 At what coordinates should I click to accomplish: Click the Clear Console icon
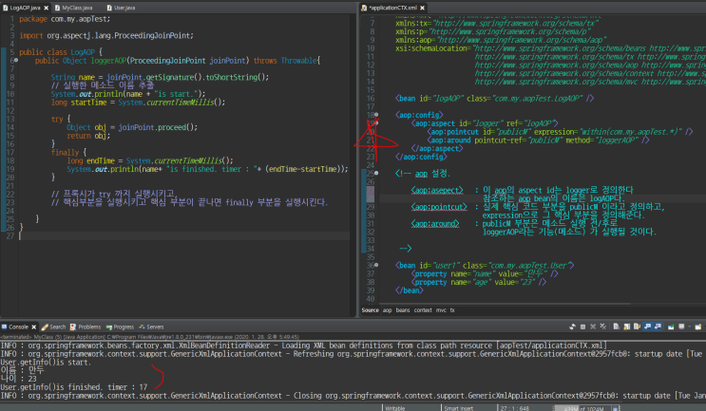coord(617,327)
